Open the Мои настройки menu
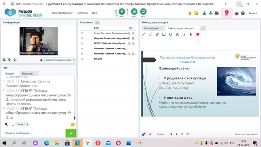 click(x=62, y=13)
